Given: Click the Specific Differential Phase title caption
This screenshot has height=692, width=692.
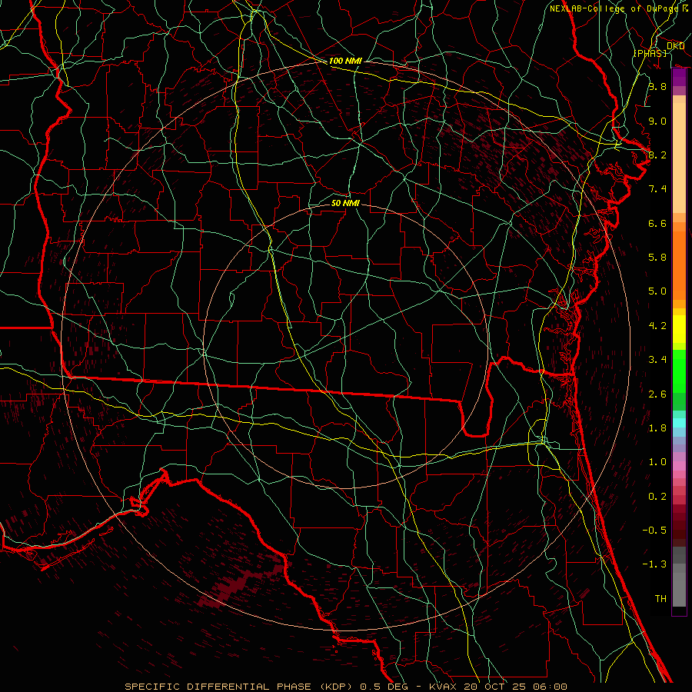Looking at the screenshot, I should 346,687.
